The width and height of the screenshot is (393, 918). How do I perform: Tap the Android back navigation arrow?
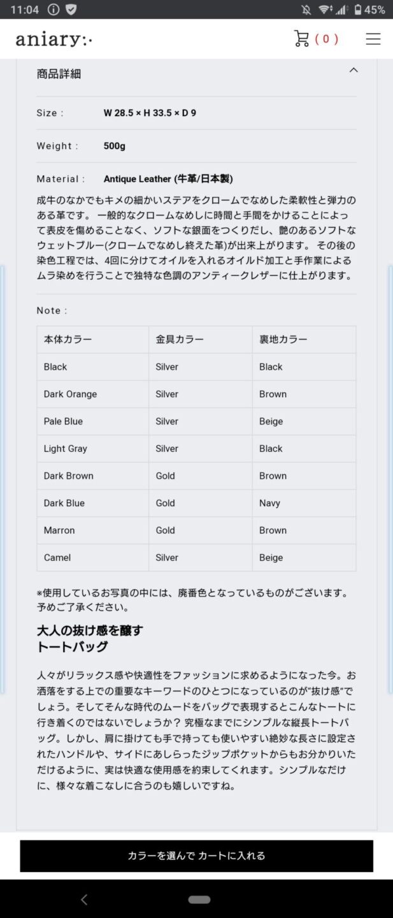point(84,900)
